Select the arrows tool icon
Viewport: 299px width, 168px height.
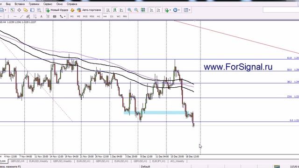point(61,17)
